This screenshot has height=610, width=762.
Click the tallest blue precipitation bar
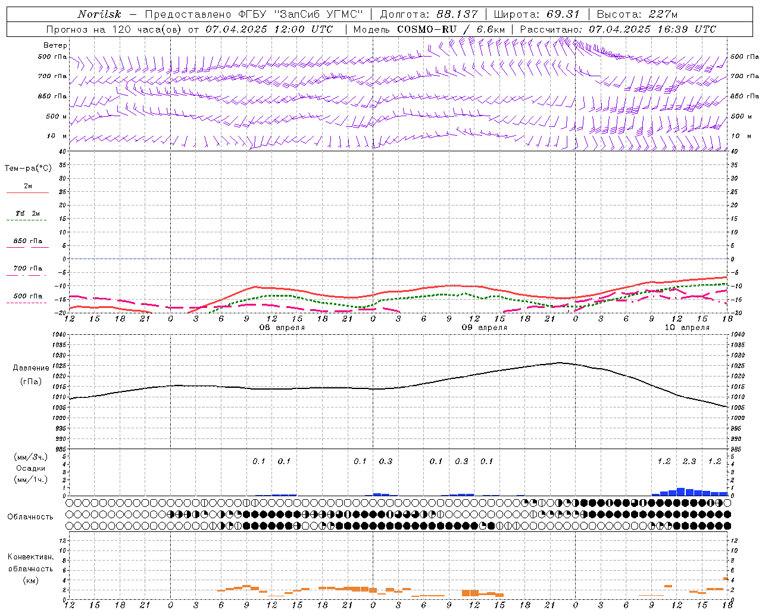click(x=680, y=491)
